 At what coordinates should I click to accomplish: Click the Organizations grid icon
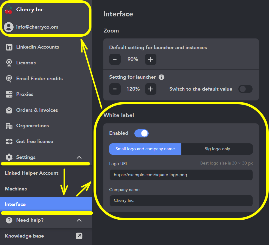click(9, 125)
